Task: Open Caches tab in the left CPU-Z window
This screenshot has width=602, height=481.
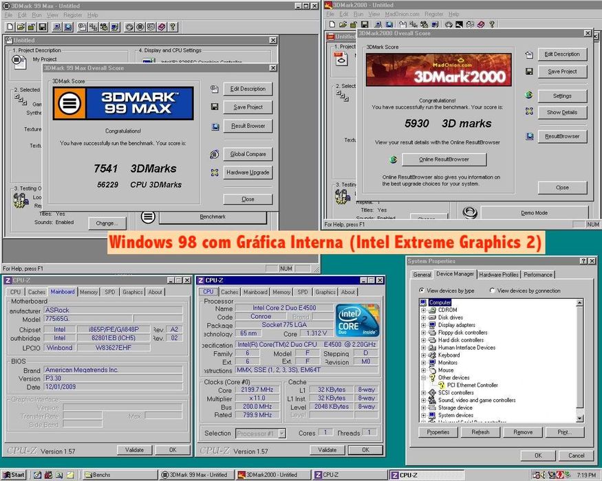Action: point(36,292)
